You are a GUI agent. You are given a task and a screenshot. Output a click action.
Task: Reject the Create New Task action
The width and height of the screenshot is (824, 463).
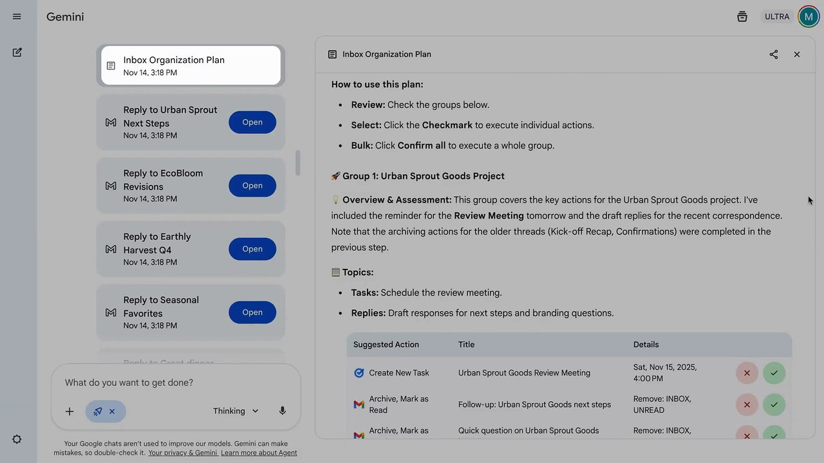pos(747,373)
